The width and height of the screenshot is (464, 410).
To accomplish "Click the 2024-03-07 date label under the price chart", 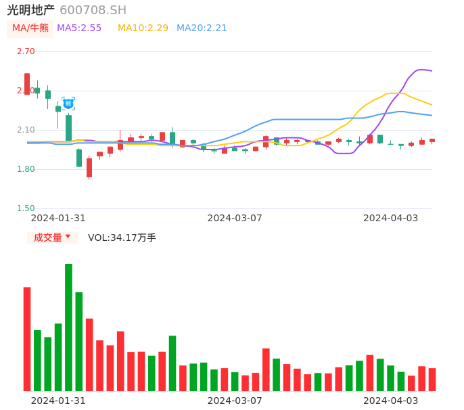I will (x=234, y=218).
